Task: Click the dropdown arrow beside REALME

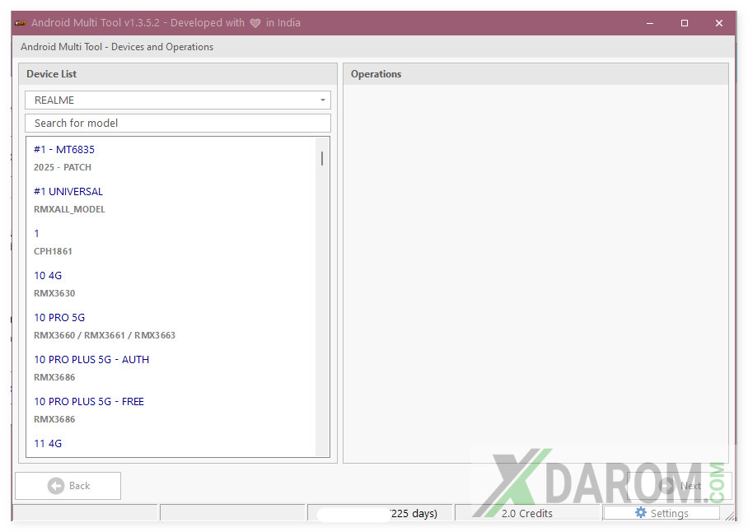Action: (x=322, y=100)
